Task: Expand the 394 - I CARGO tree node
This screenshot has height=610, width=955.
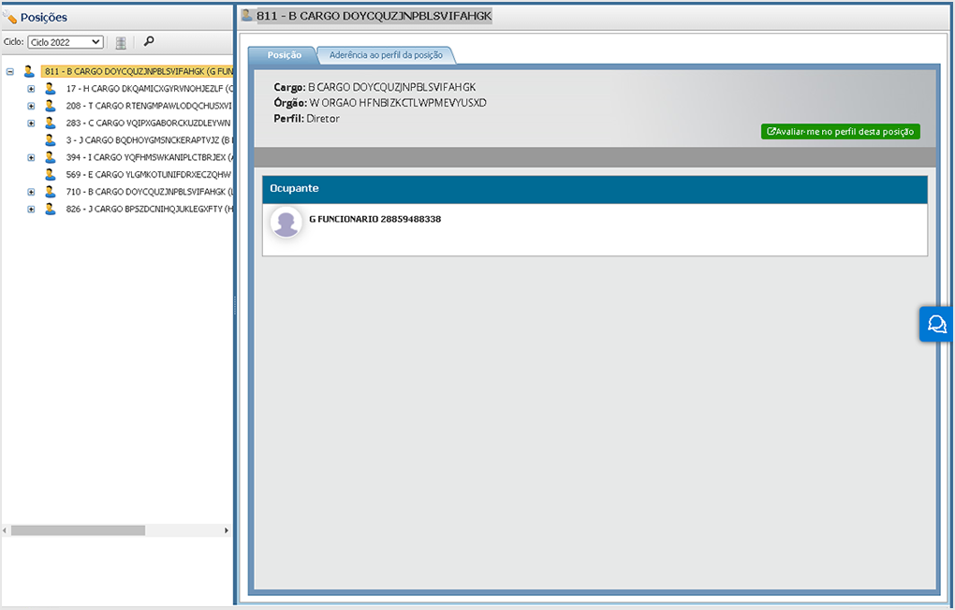Action: click(31, 157)
